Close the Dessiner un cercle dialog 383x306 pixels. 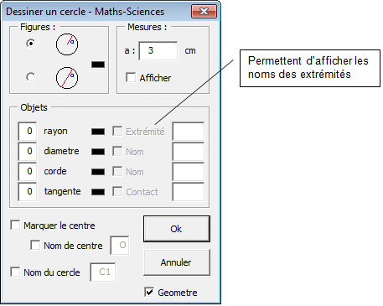(204, 12)
